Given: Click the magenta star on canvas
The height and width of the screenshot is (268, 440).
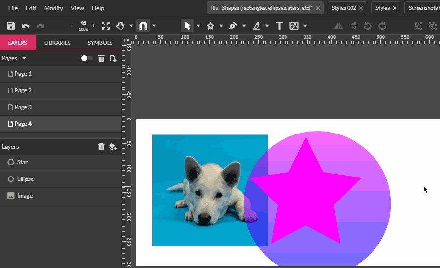Looking at the screenshot, I should click(x=306, y=196).
